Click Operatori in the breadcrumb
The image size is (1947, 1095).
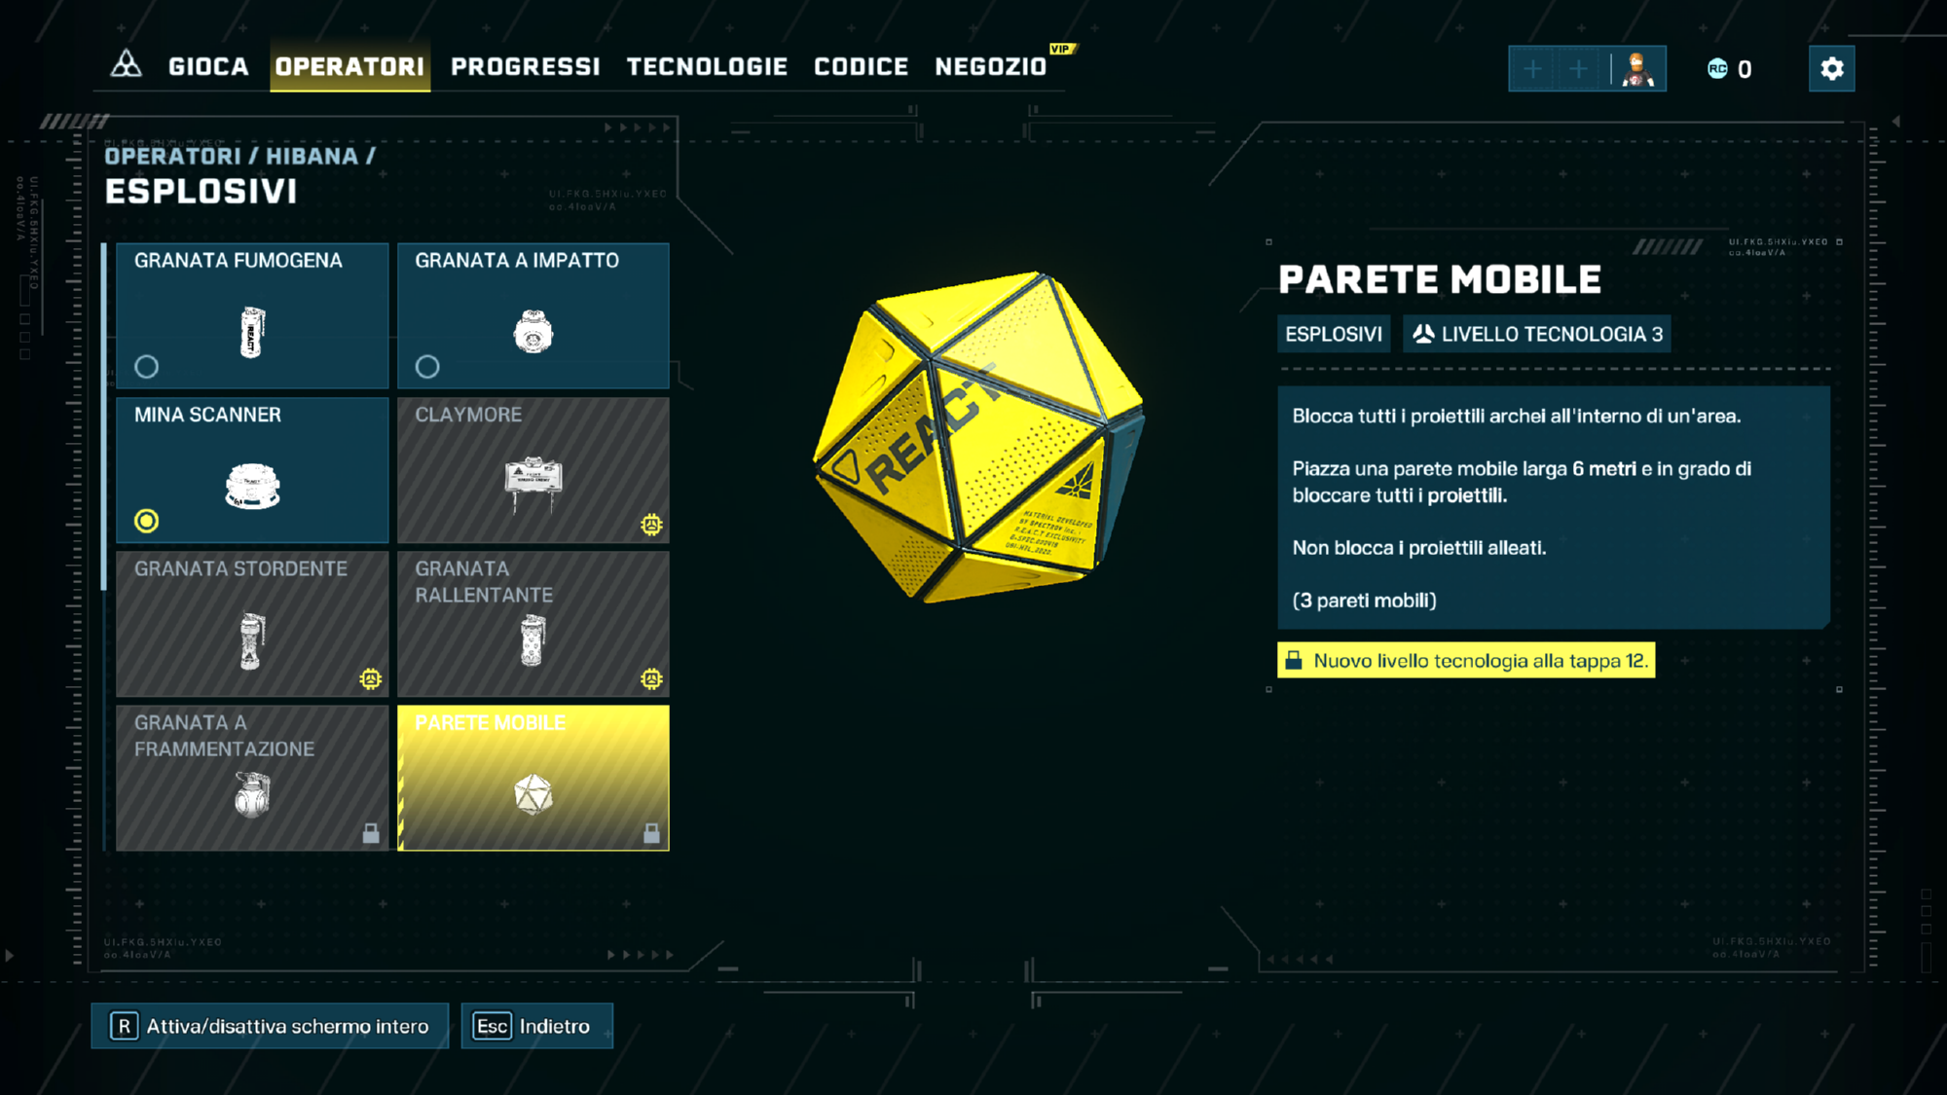(172, 156)
